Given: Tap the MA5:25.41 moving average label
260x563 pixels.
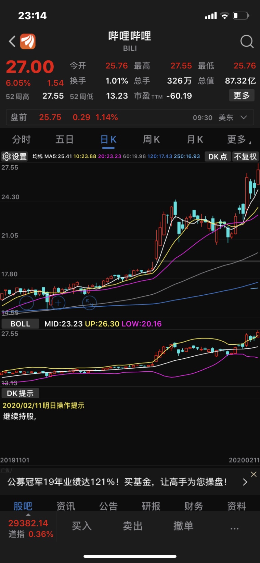Looking at the screenshot, I should [58, 156].
